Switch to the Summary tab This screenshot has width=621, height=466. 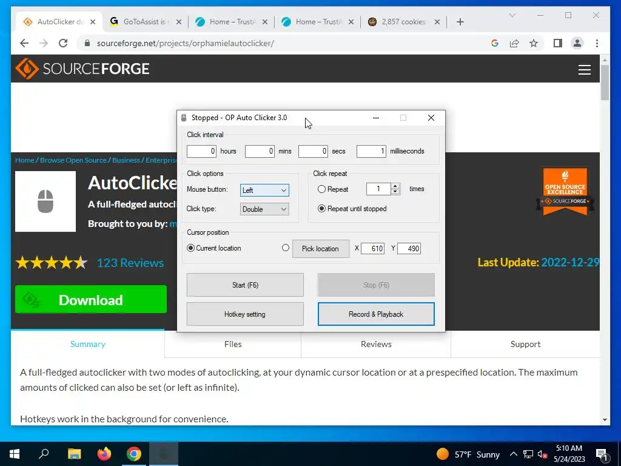pos(87,344)
